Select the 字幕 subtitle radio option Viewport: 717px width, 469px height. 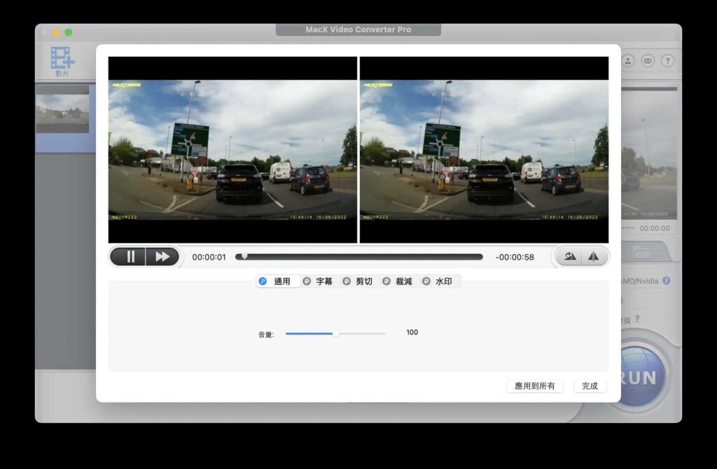click(x=318, y=281)
